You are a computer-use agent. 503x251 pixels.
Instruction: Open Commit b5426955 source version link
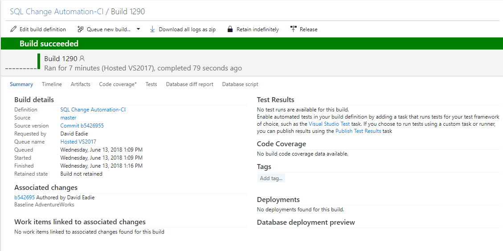82,126
